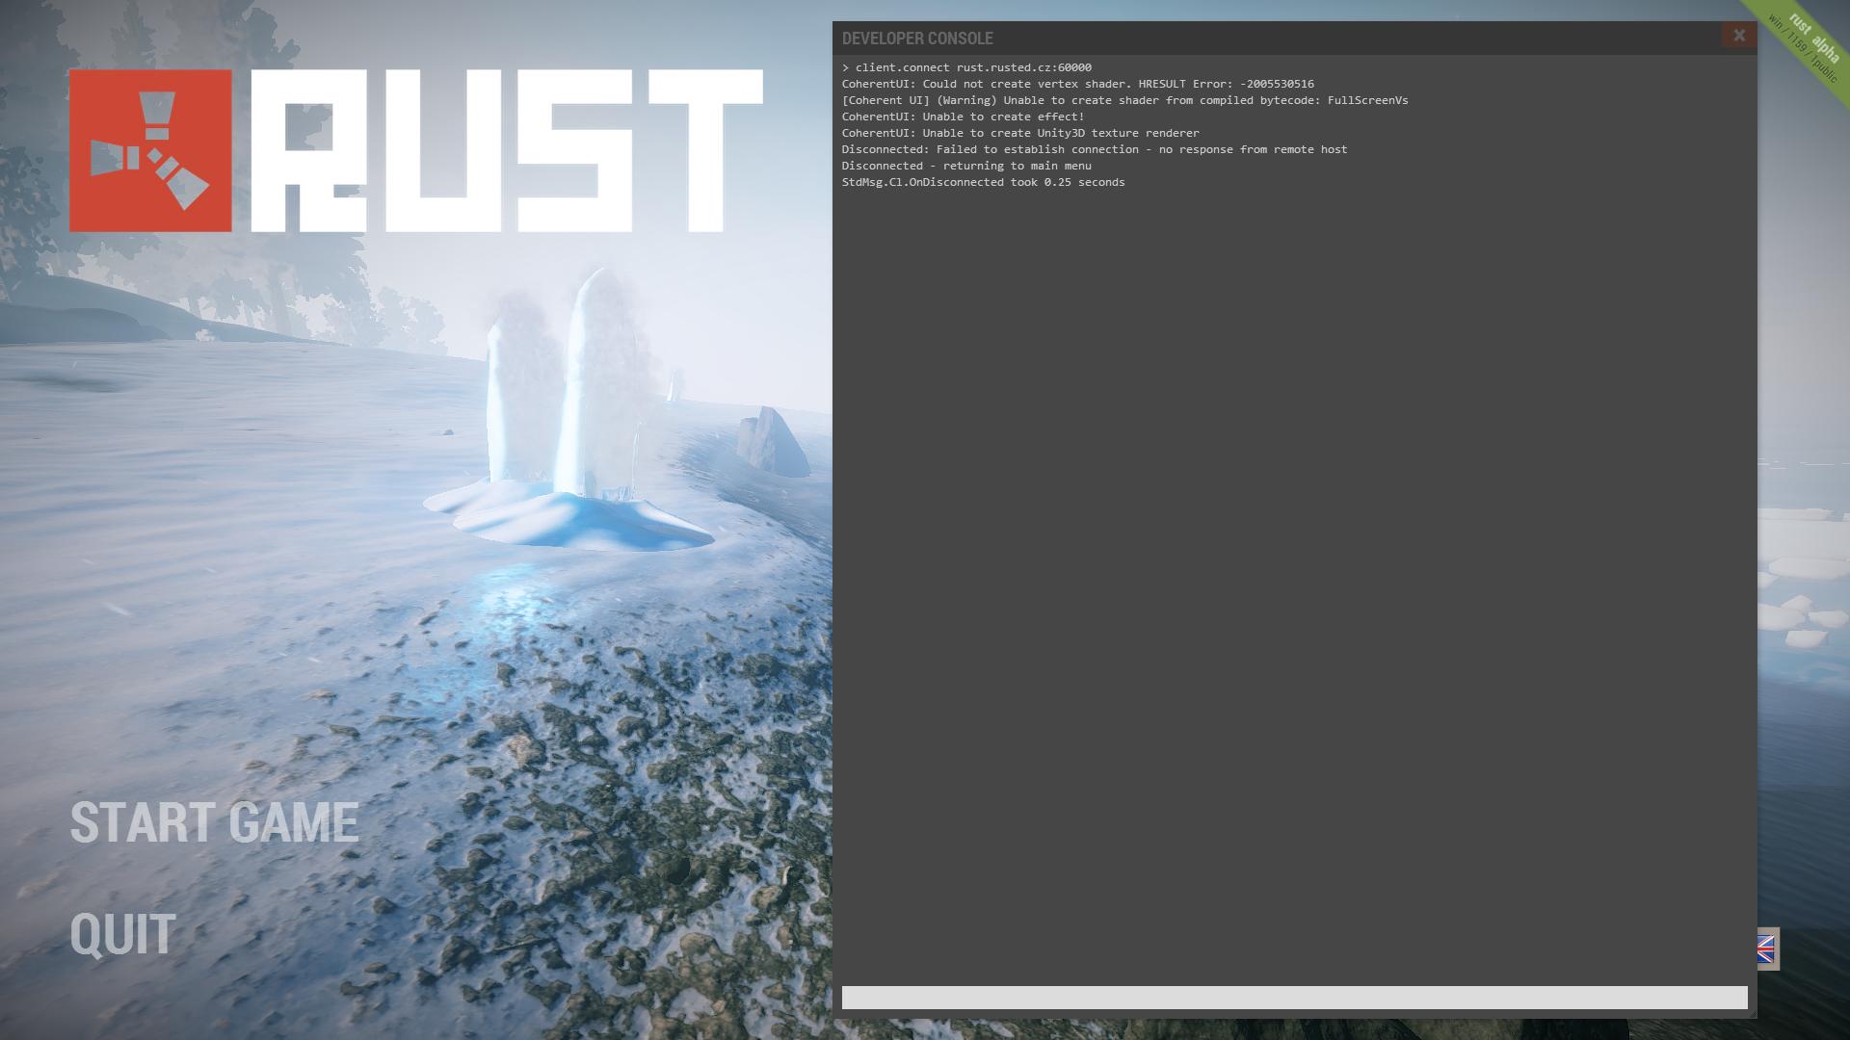Screen dimensions: 1850x1040
Task: Click the 'Disconnected - returning to main menu' line
Action: (966, 166)
